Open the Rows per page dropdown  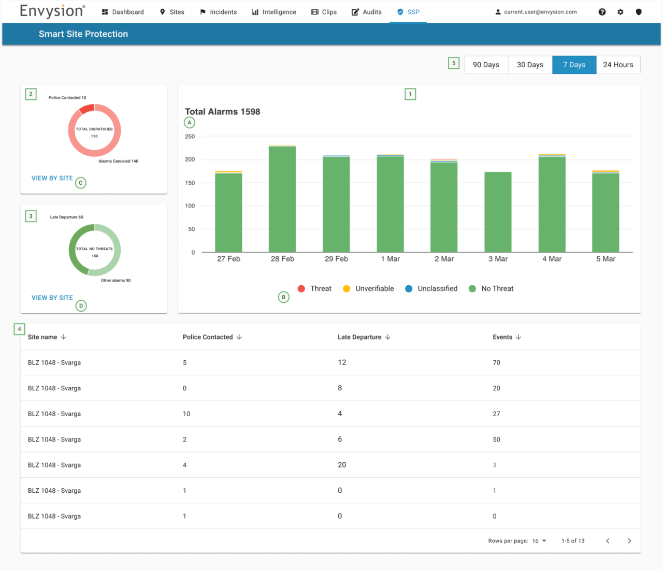(x=539, y=540)
